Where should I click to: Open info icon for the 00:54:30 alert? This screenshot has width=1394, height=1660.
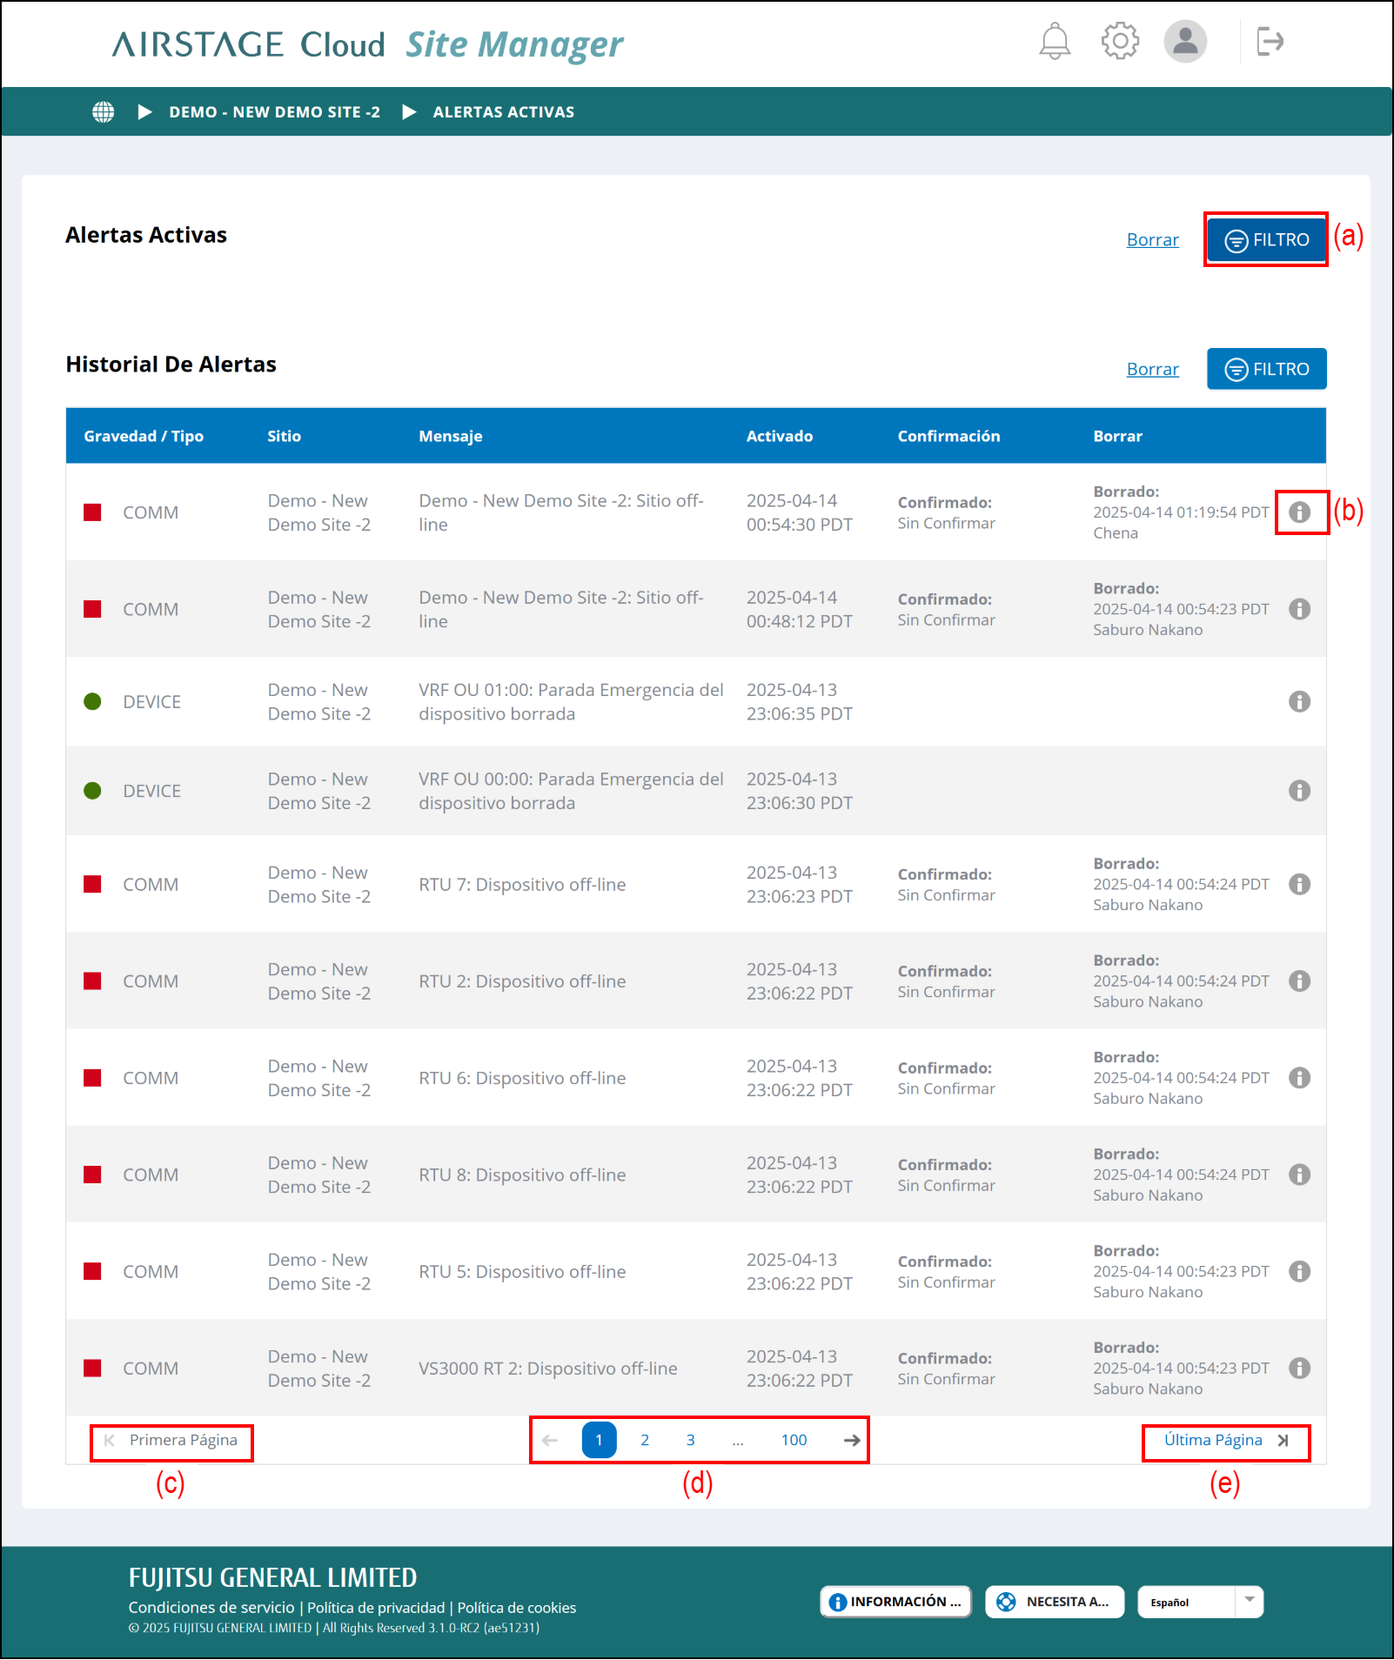tap(1299, 512)
